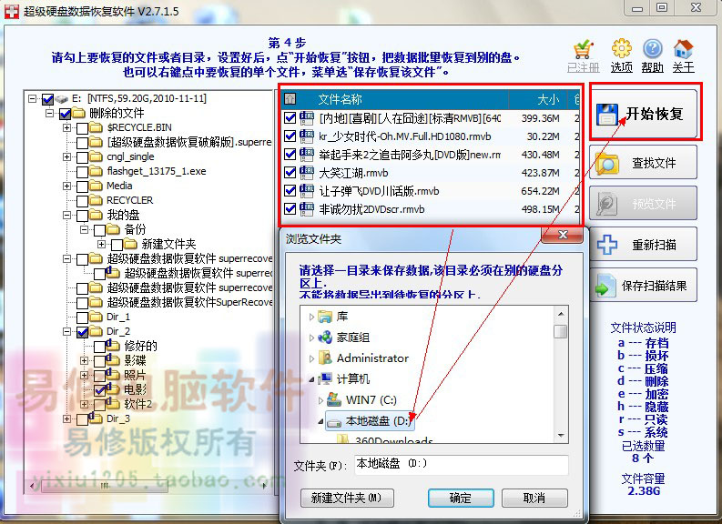Confirm folder with 确定 button
722x524 pixels.
(x=461, y=498)
